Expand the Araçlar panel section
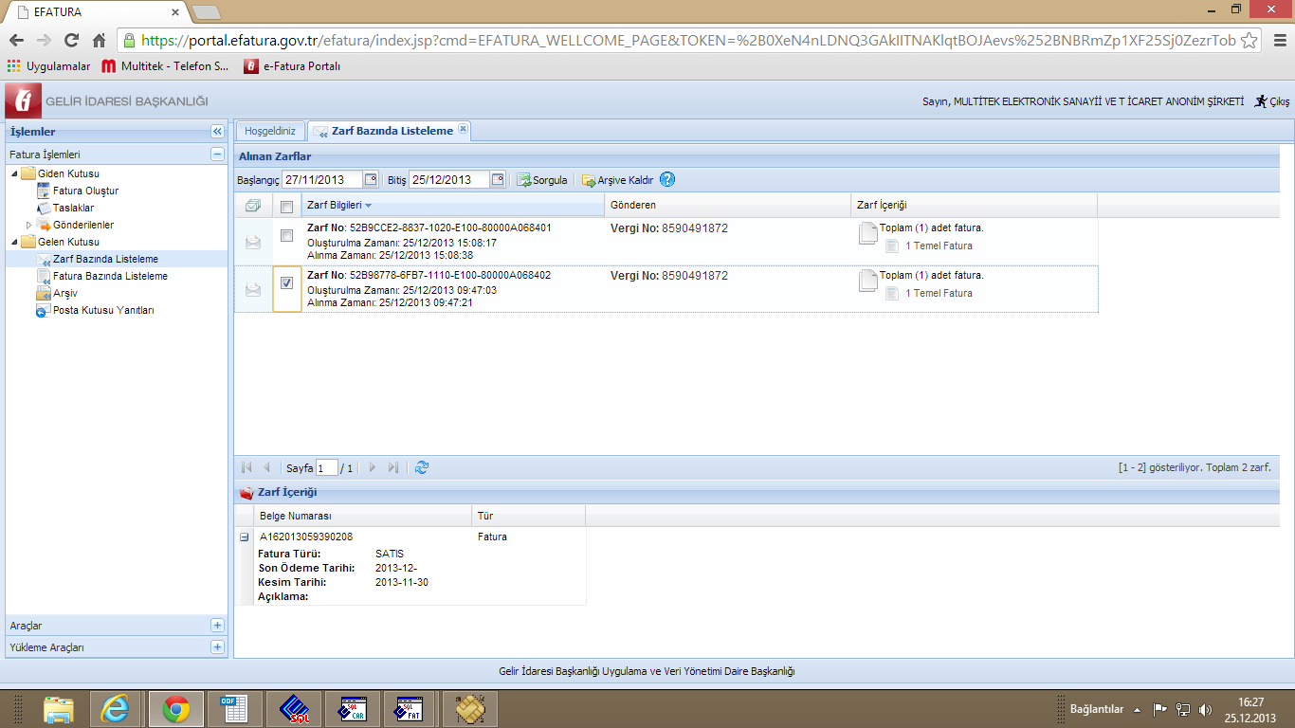The image size is (1295, 728). click(x=217, y=626)
